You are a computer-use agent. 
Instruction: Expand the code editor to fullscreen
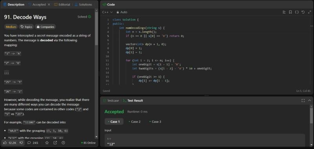click(x=310, y=12)
